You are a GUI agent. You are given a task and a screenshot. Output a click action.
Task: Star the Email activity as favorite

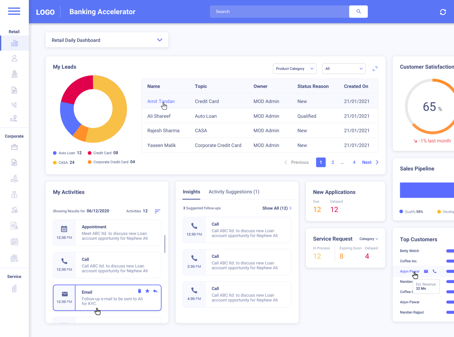tap(147, 291)
